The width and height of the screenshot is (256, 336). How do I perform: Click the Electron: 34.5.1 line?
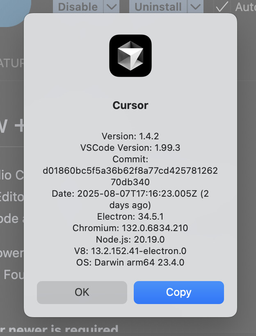pyautogui.click(x=130, y=216)
